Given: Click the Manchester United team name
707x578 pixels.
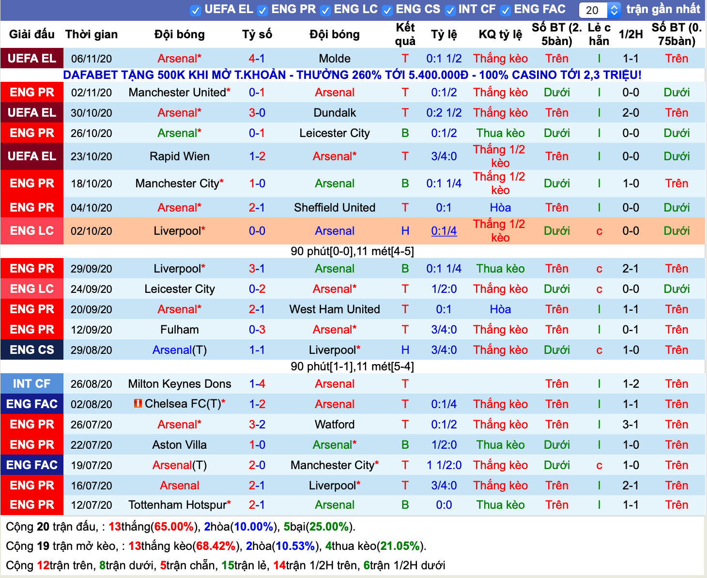Looking at the screenshot, I should pyautogui.click(x=177, y=92).
